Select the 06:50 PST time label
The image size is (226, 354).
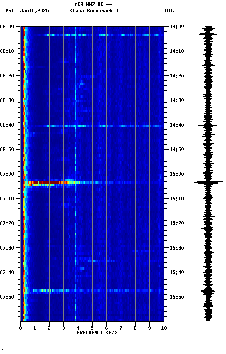click(7, 150)
